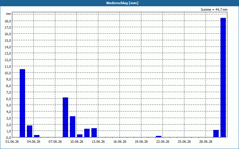This screenshot has width=239, height=149.
Task: Click the 6,0 y-axis value
Action: [x=8, y=99]
